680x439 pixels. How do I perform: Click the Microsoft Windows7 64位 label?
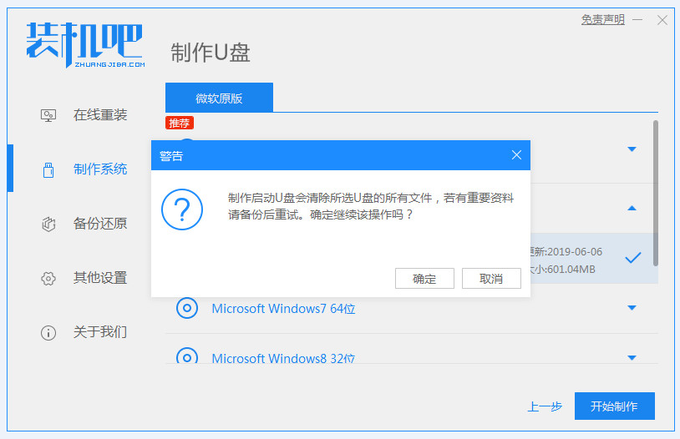pos(284,309)
